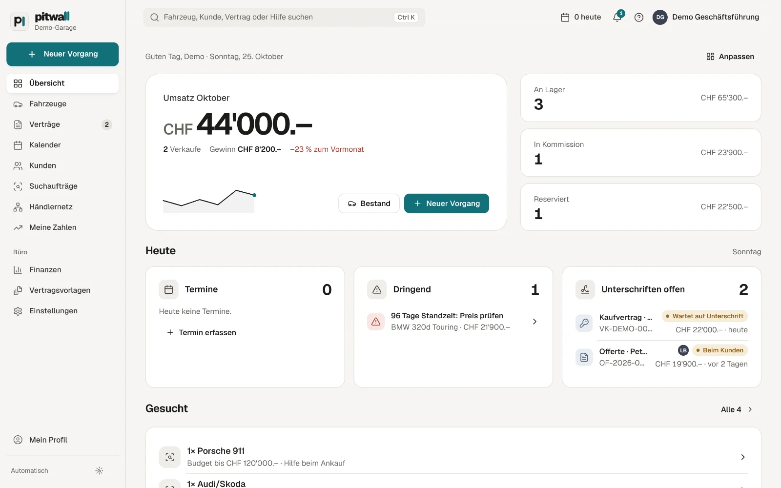Click Neuer Vorgang in Umsatz card
Viewport: 781px width, 488px height.
(447, 203)
